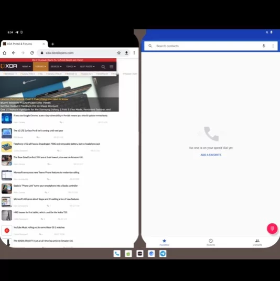The image size is (280, 281).
Task: Expand the DEVICES dropdown on XDA
Action: pos(56,67)
